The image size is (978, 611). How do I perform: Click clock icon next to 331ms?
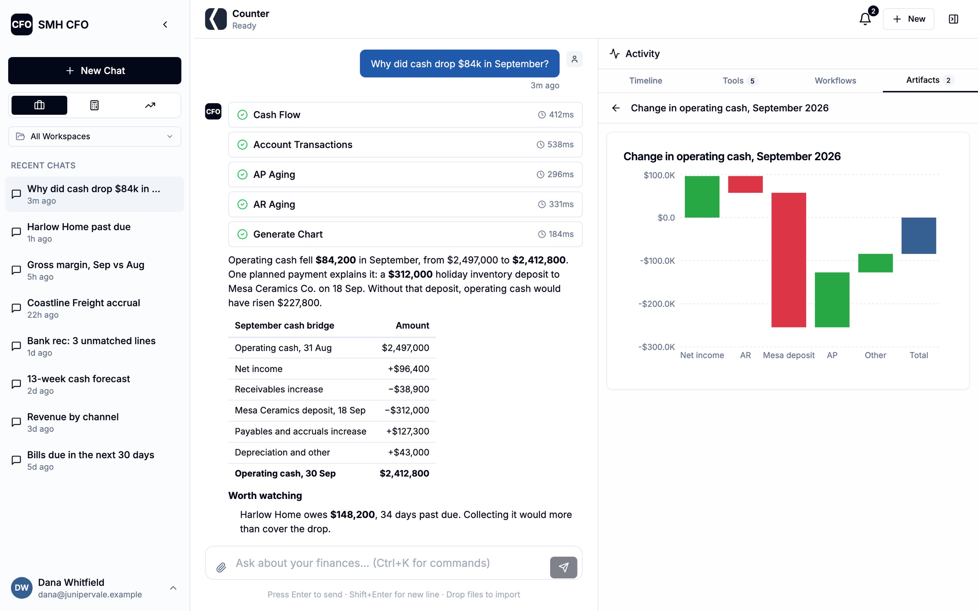(542, 204)
